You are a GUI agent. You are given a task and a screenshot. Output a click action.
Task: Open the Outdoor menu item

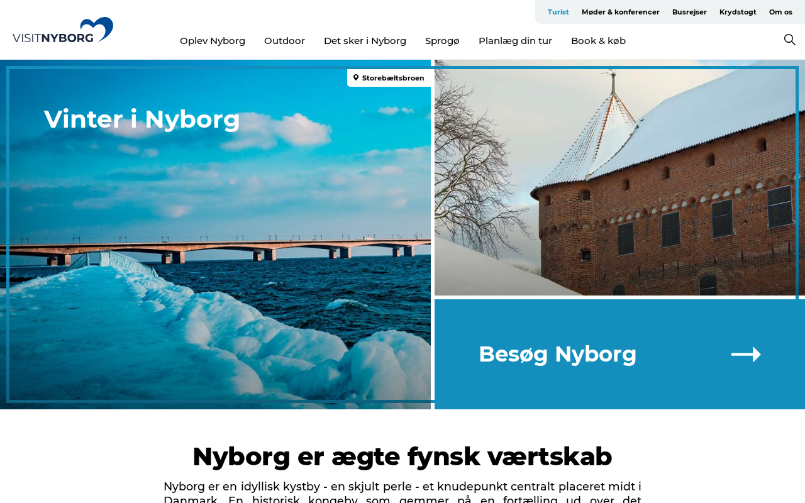[x=284, y=41]
